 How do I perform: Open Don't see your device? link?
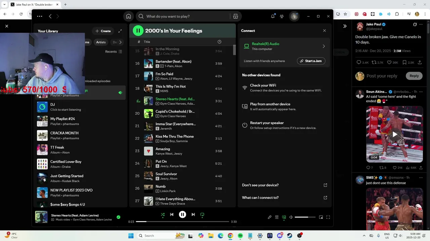point(285,185)
